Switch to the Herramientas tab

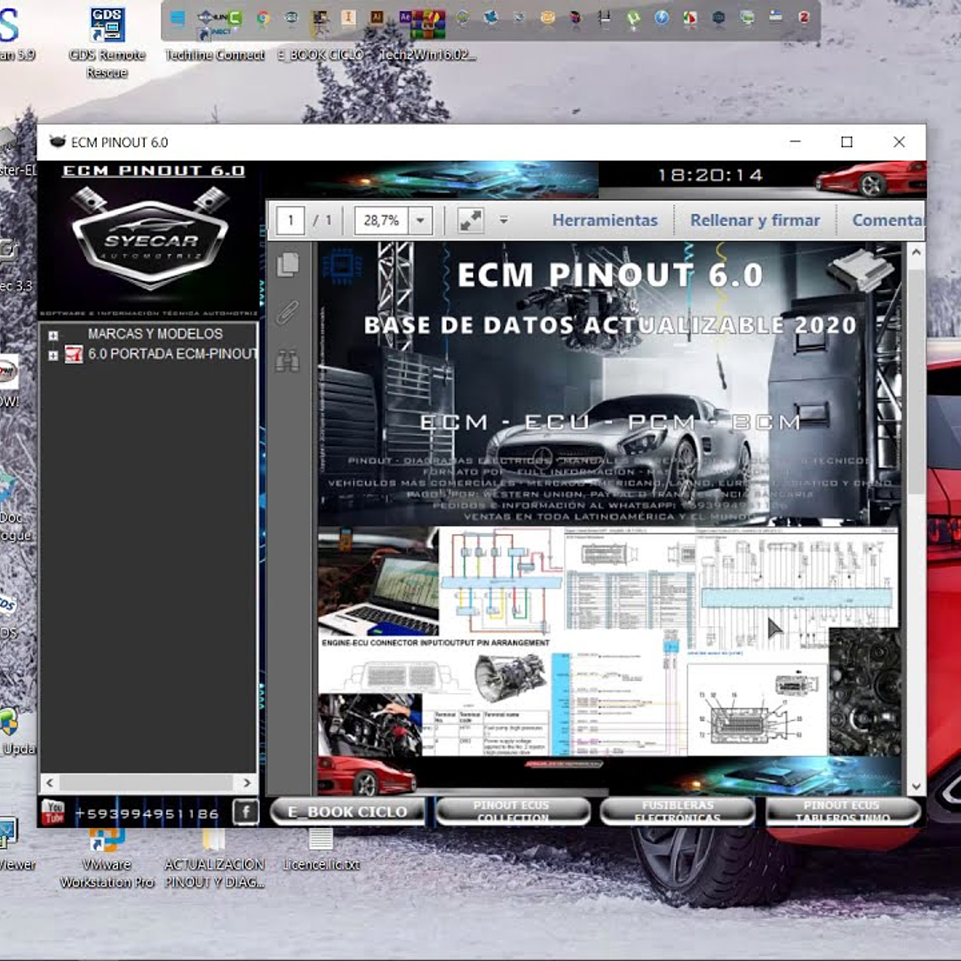(x=604, y=220)
